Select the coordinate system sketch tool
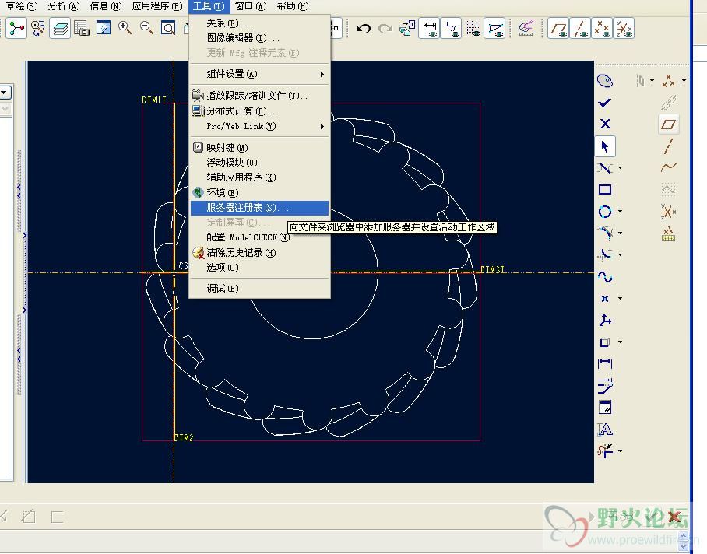Viewport: 707px width, 554px height. click(605, 321)
